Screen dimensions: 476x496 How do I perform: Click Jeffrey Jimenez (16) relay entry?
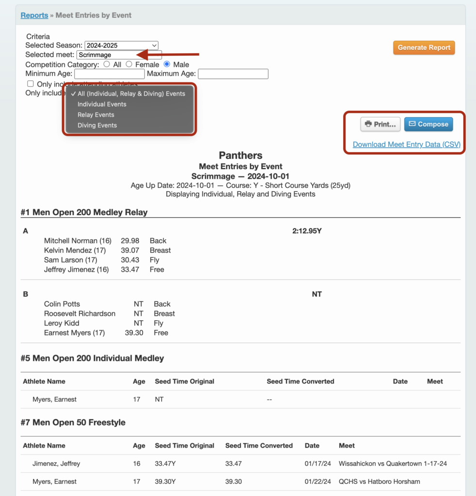point(76,269)
